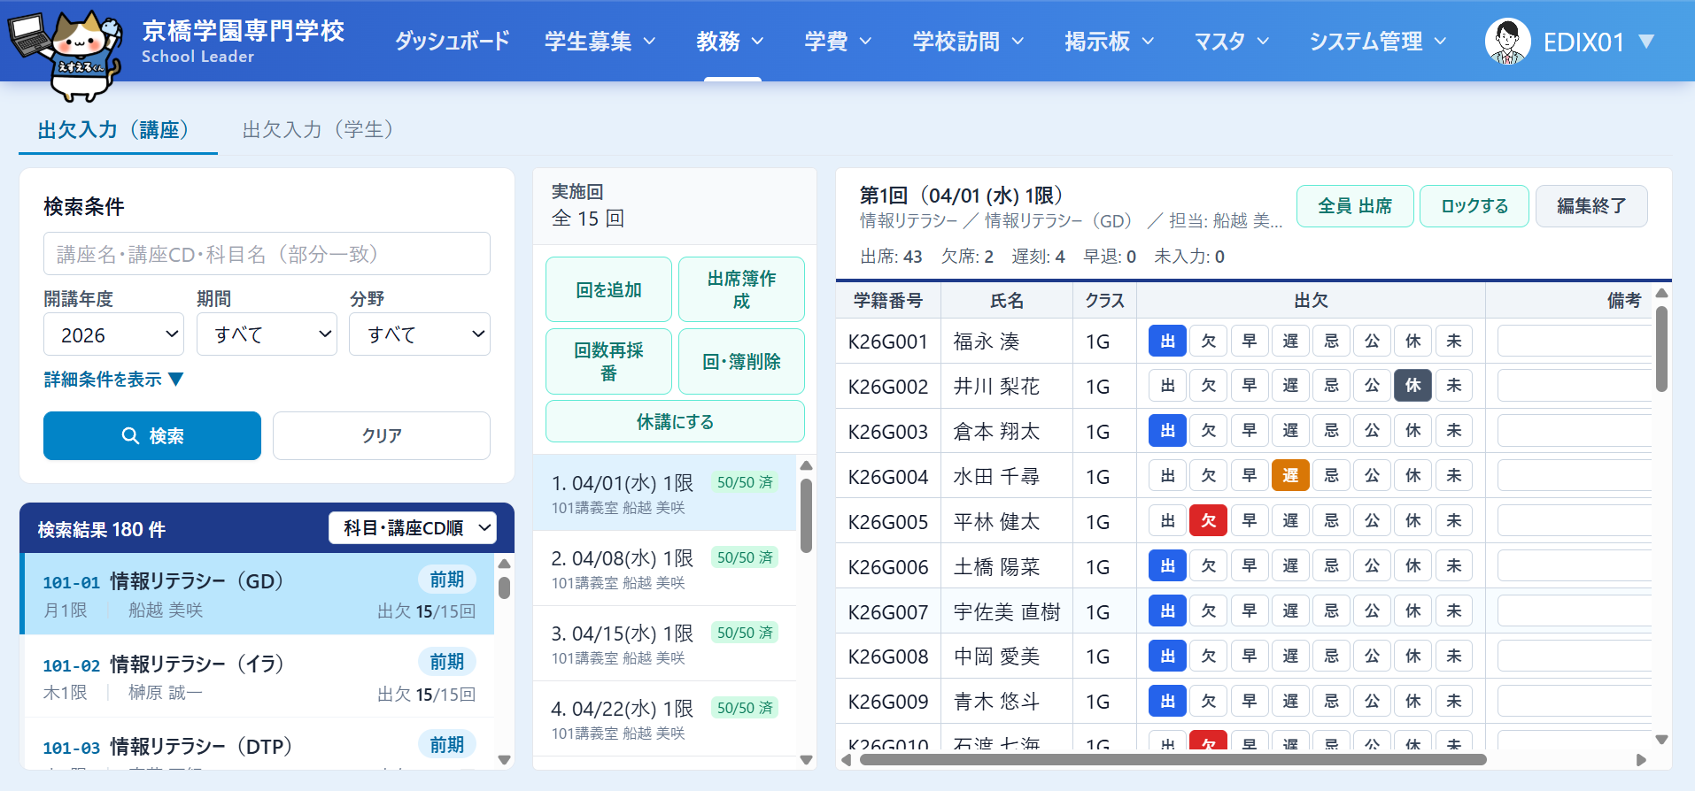The width and height of the screenshot is (1695, 791).
Task: Click the EDIX01 user avatar icon
Action: (x=1507, y=42)
